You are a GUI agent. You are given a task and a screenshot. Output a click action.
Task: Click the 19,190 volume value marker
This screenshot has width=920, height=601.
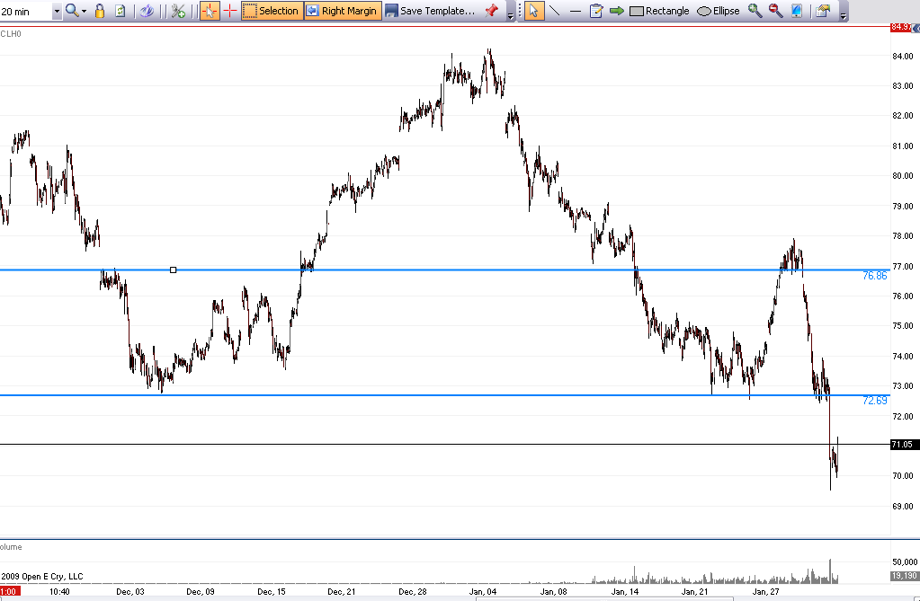point(904,576)
